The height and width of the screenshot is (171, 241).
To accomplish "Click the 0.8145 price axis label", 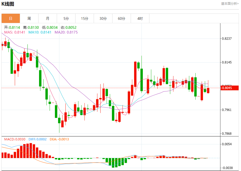I will [227, 62].
